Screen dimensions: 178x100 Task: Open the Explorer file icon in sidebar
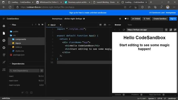pos(4,33)
